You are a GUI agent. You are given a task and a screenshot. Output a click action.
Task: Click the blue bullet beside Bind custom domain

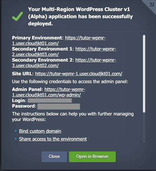pos(16,131)
